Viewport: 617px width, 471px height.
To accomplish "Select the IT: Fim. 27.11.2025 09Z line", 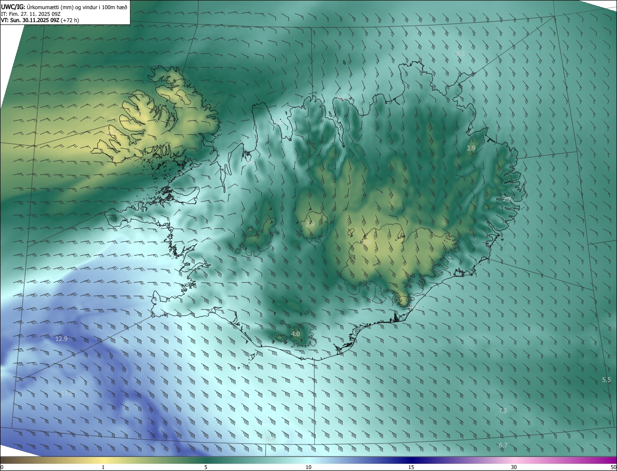I will (x=30, y=14).
